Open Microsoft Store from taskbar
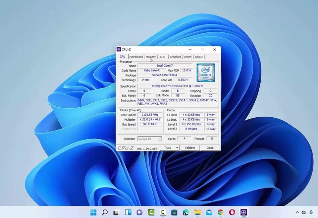The height and width of the screenshot is (218, 318). [x=174, y=212]
